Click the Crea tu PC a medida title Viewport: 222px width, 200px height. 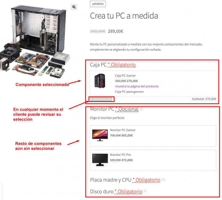click(124, 16)
